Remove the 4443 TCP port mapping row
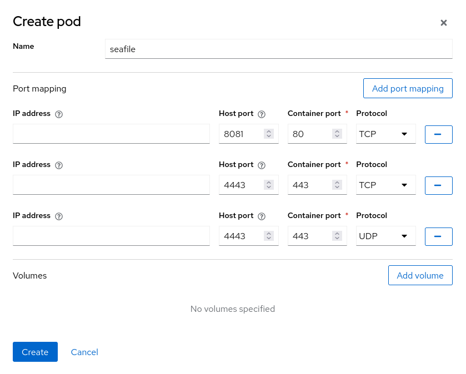The width and height of the screenshot is (466, 374). 438,185
